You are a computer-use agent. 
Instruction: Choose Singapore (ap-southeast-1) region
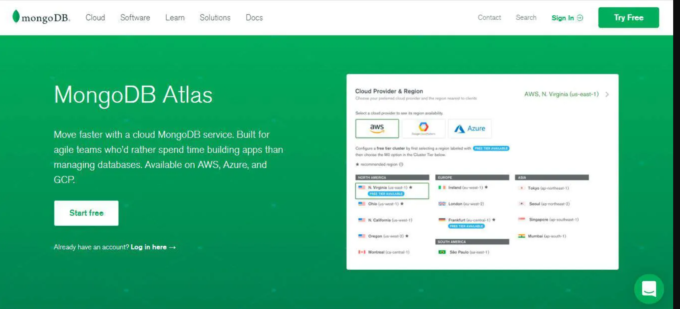(548, 220)
